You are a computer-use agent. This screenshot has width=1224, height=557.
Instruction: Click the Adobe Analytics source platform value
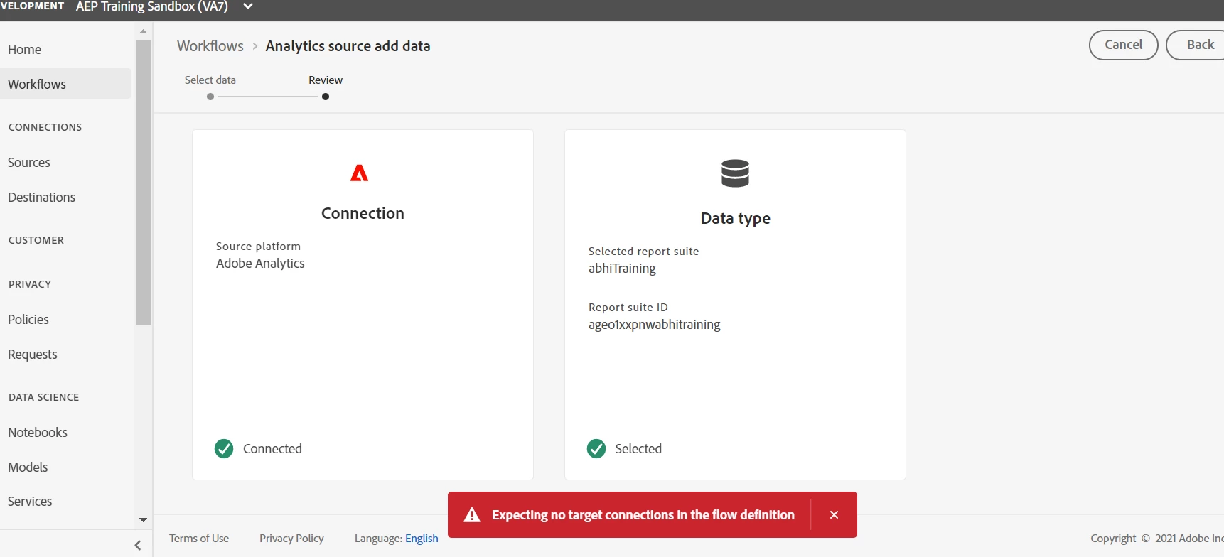tap(260, 264)
